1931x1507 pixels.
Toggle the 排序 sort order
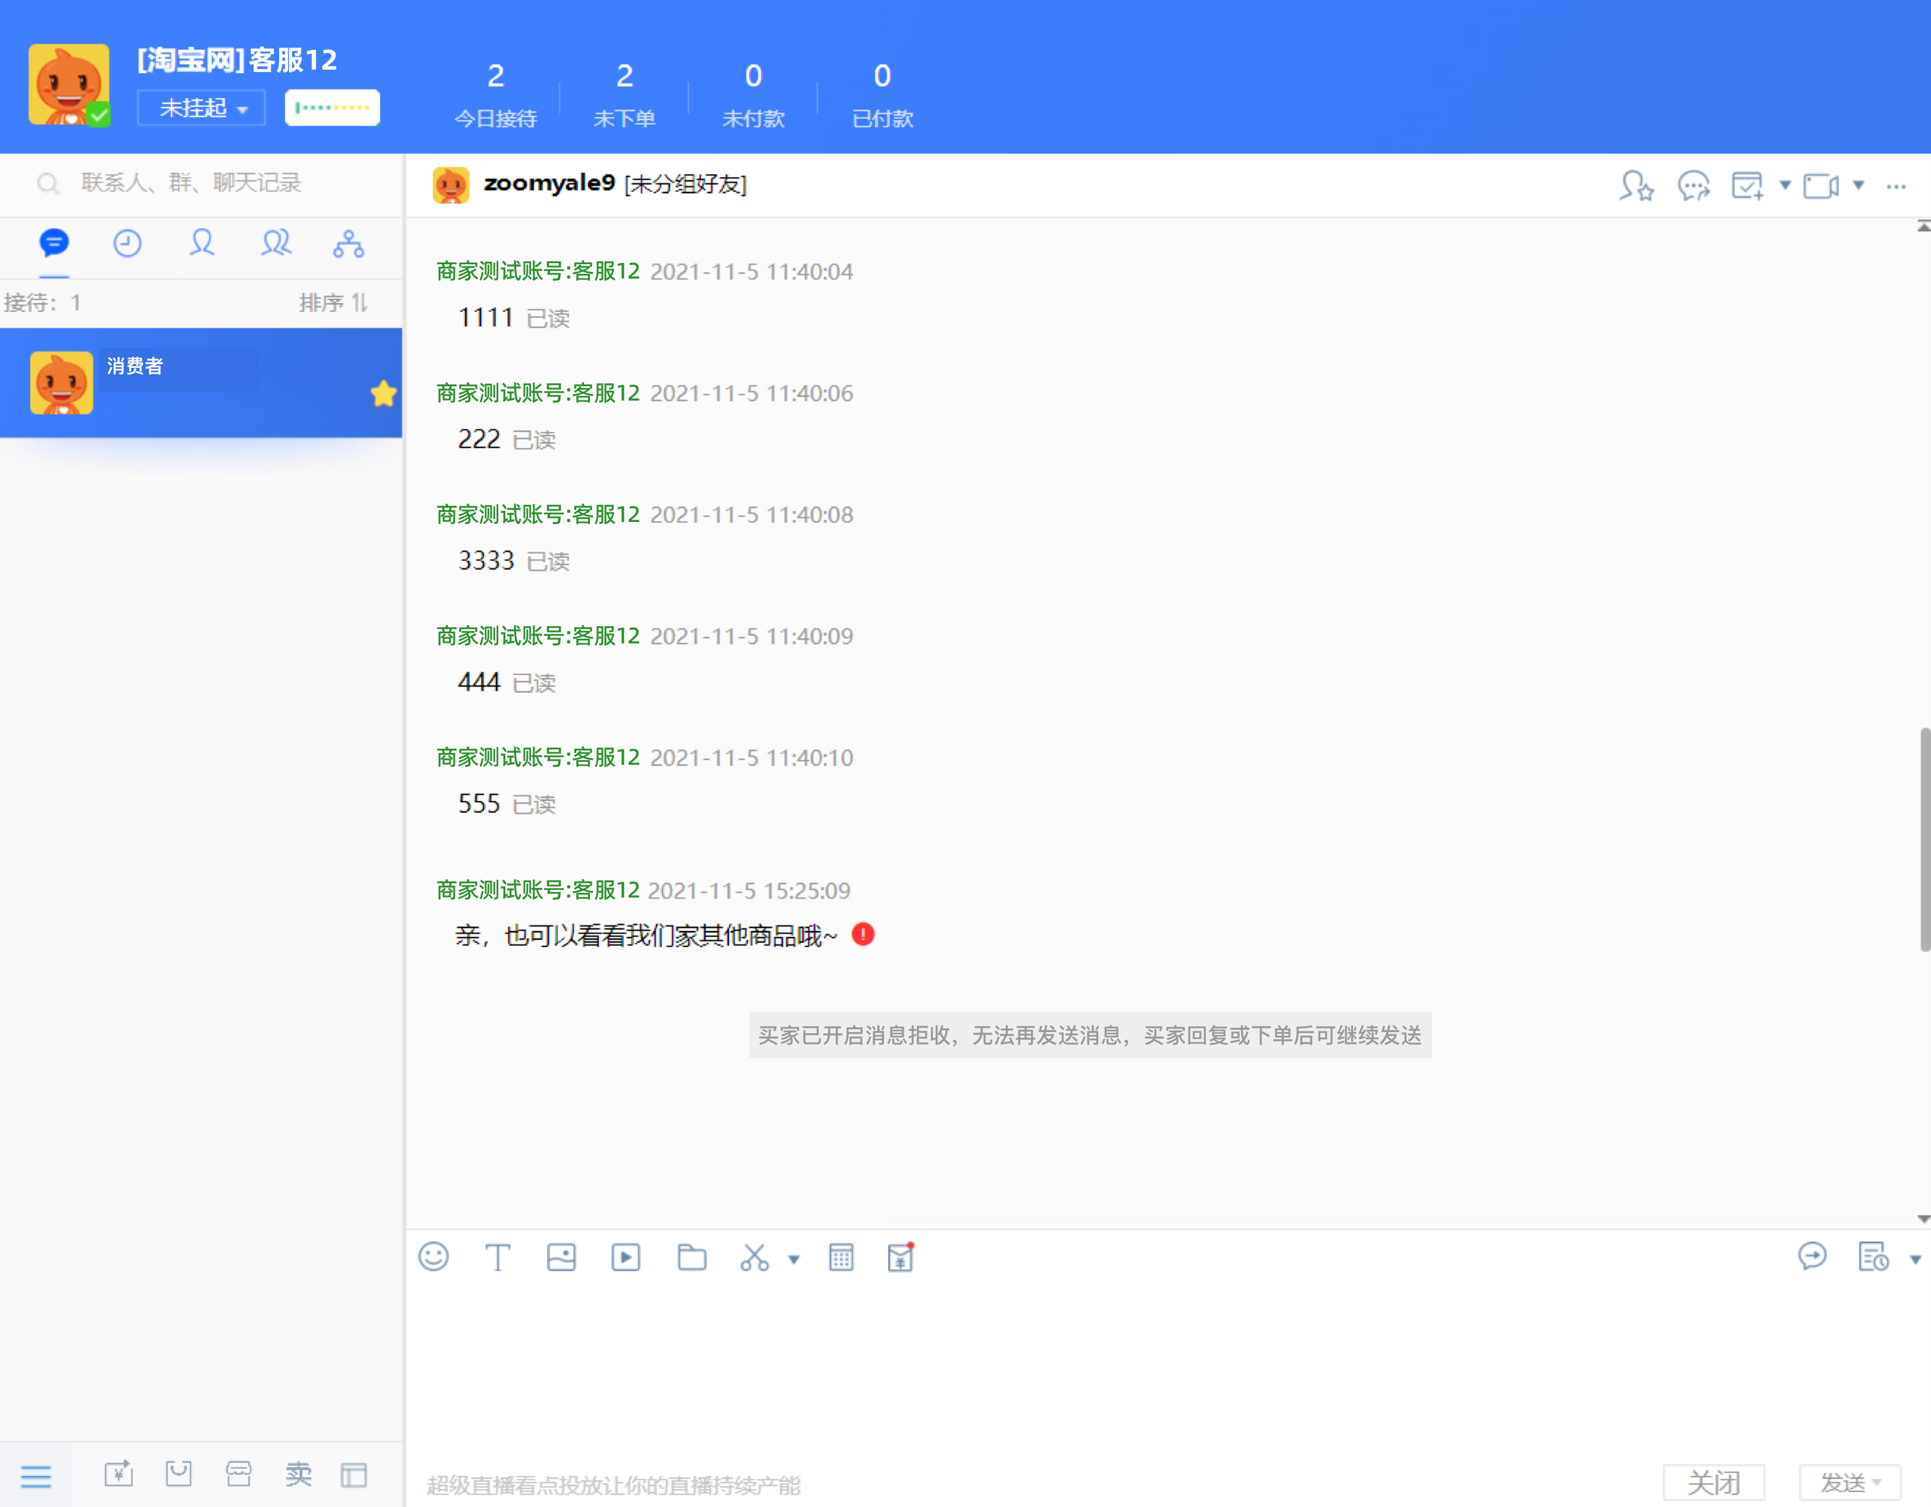click(x=333, y=302)
